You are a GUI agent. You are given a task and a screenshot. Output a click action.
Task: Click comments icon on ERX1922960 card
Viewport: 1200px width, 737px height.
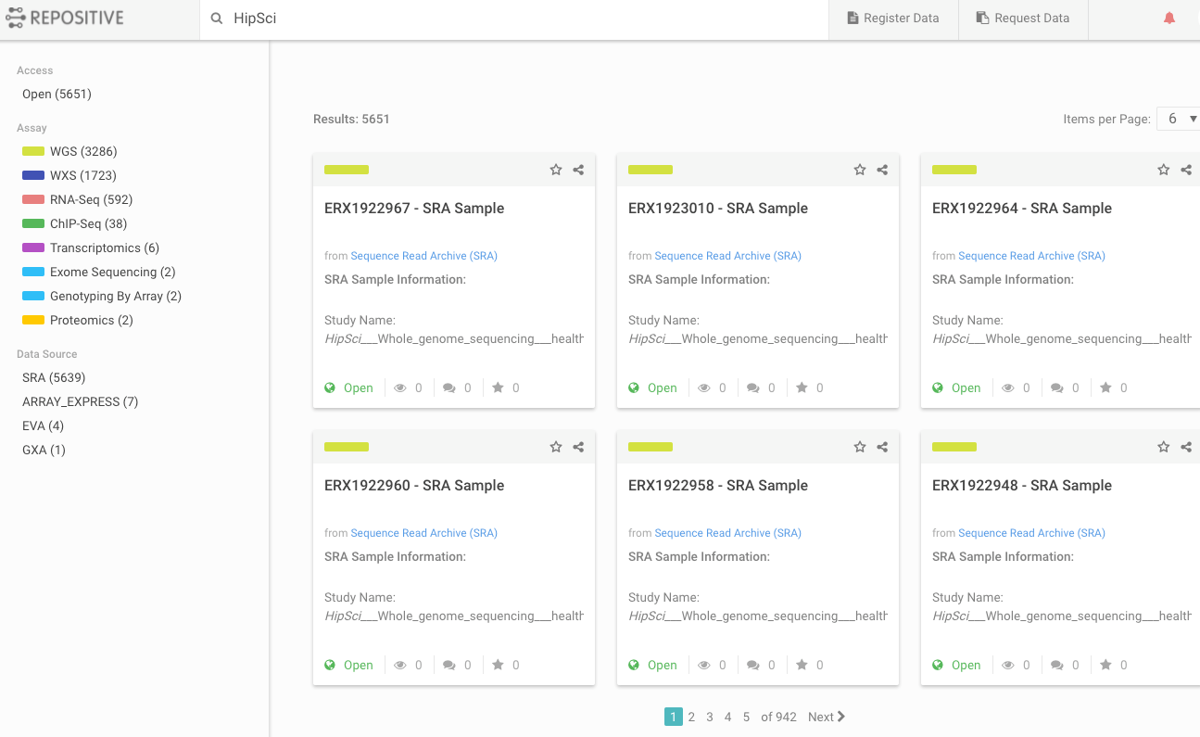point(449,665)
